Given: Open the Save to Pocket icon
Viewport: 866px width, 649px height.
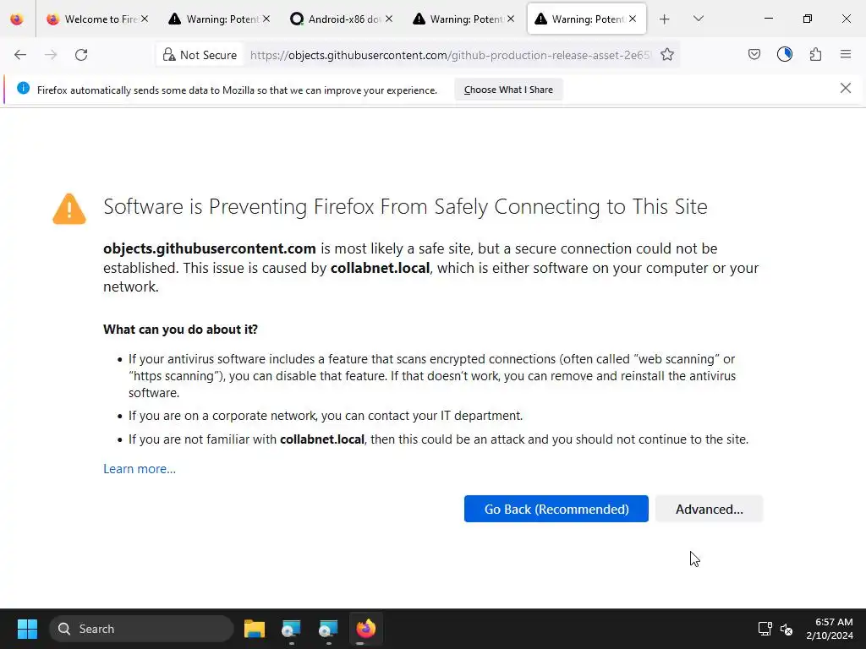Looking at the screenshot, I should pos(754,55).
